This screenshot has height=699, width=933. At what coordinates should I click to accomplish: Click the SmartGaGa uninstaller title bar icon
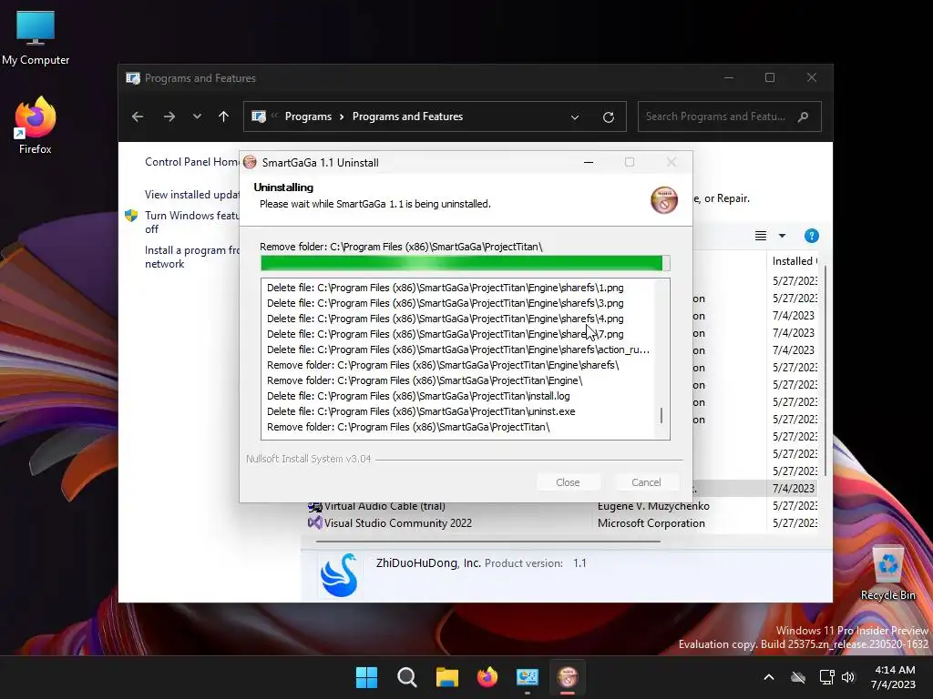(250, 162)
